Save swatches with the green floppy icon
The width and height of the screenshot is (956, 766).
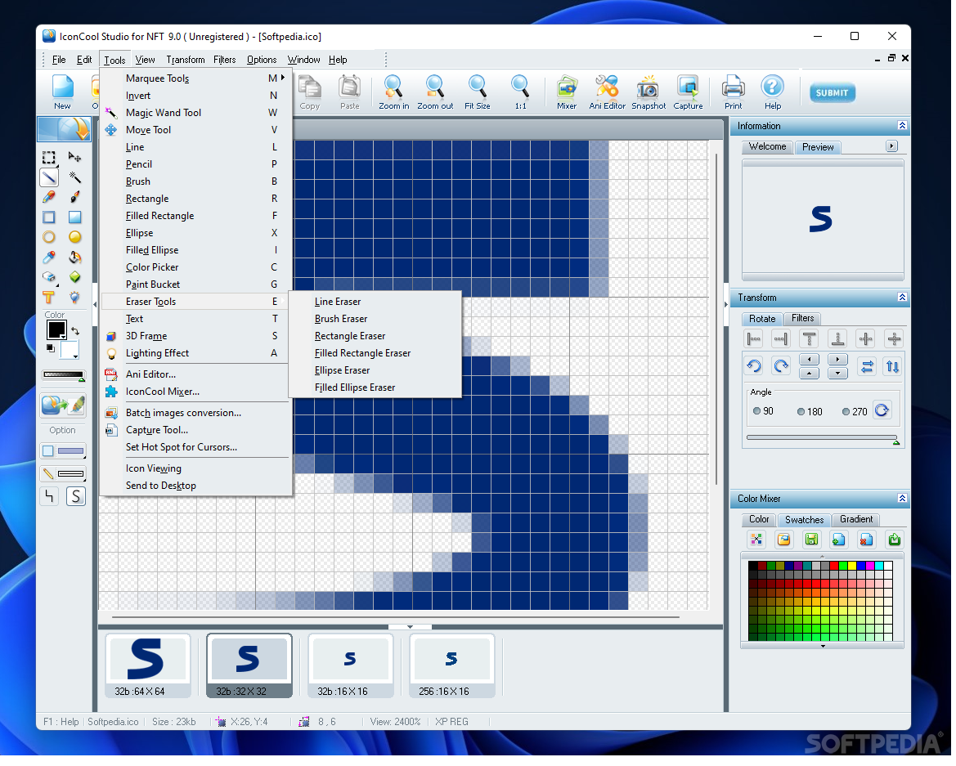coord(811,540)
